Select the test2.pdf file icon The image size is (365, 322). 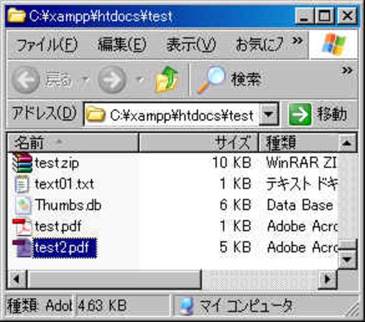[22, 247]
